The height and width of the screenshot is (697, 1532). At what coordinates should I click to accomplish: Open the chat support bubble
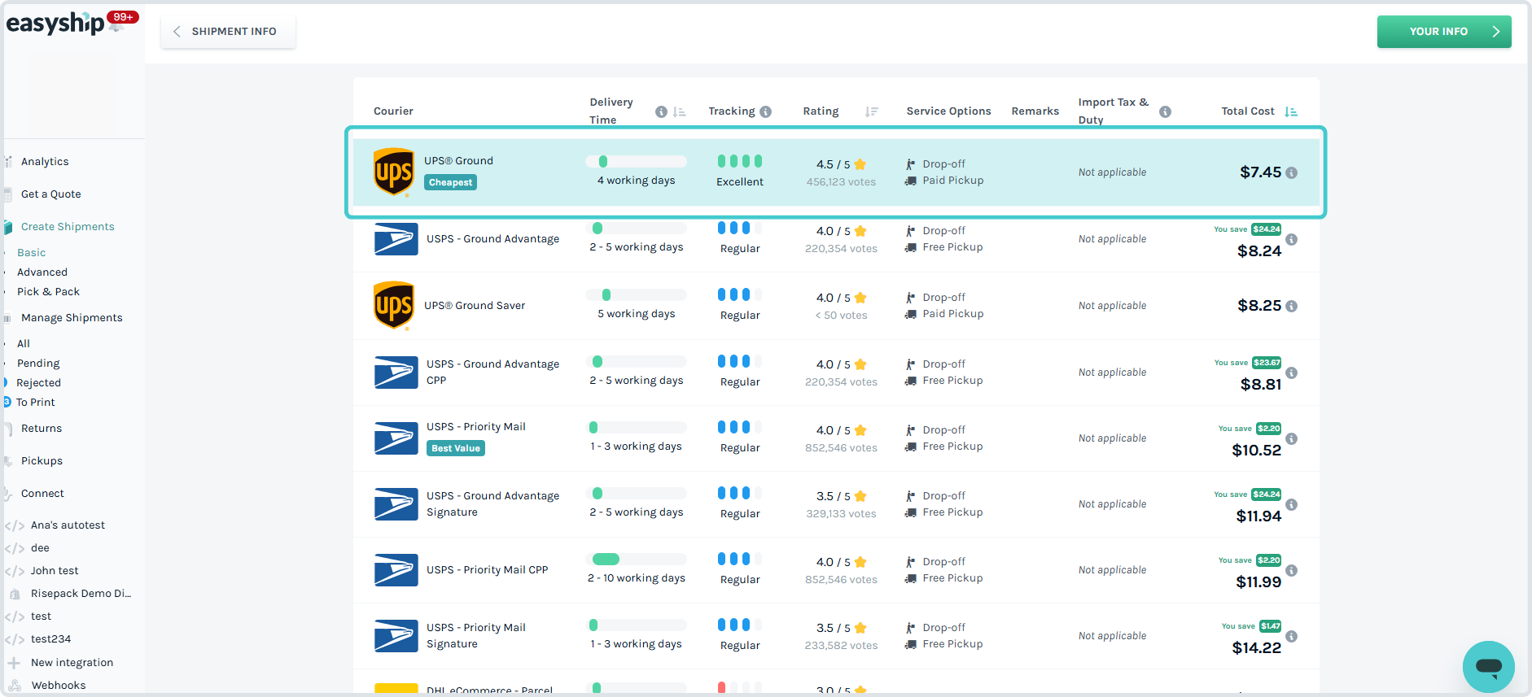pos(1488,666)
